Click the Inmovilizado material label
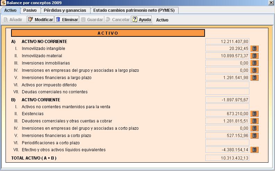The width and height of the screenshot is (275, 171). coord(42,56)
